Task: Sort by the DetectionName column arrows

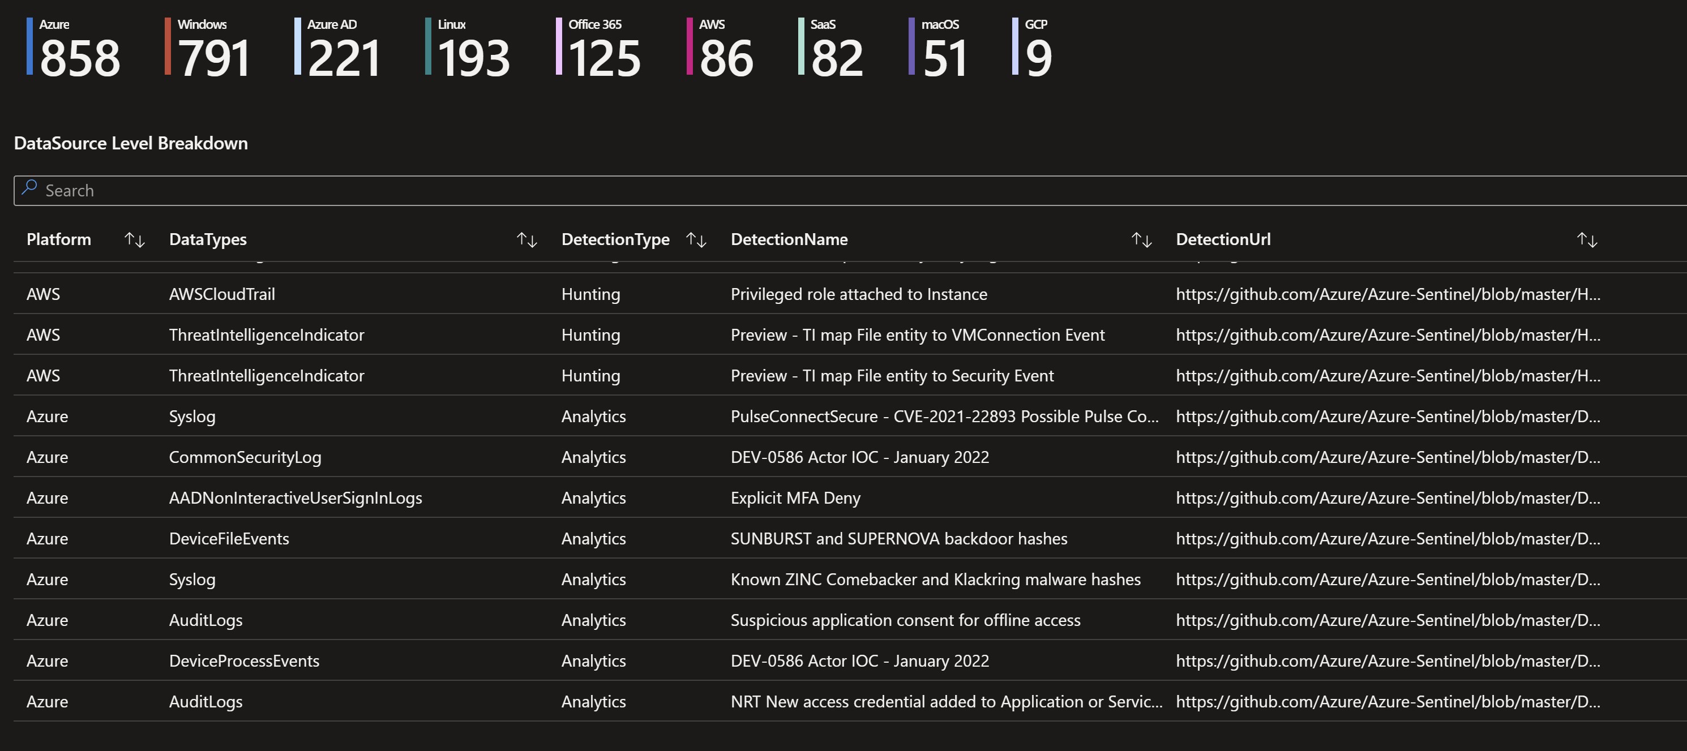Action: tap(1141, 239)
